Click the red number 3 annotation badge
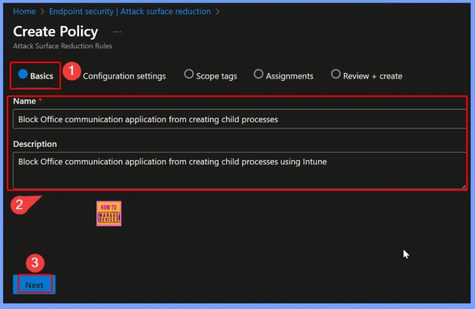Image resolution: width=475 pixels, height=309 pixels. tap(34, 263)
